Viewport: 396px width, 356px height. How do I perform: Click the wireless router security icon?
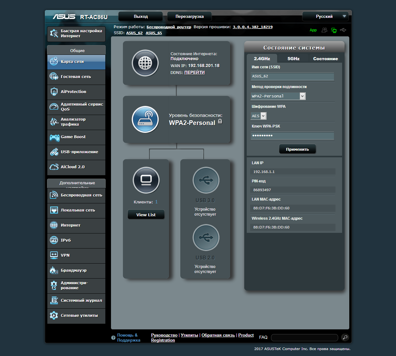(145, 119)
